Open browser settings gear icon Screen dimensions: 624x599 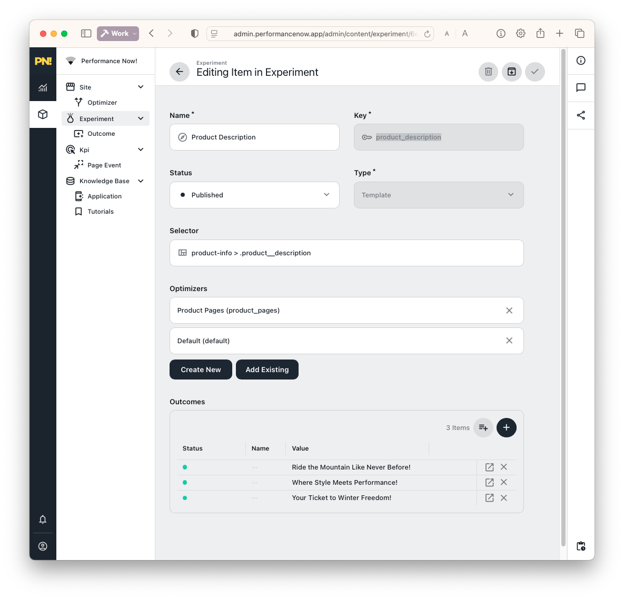521,33
